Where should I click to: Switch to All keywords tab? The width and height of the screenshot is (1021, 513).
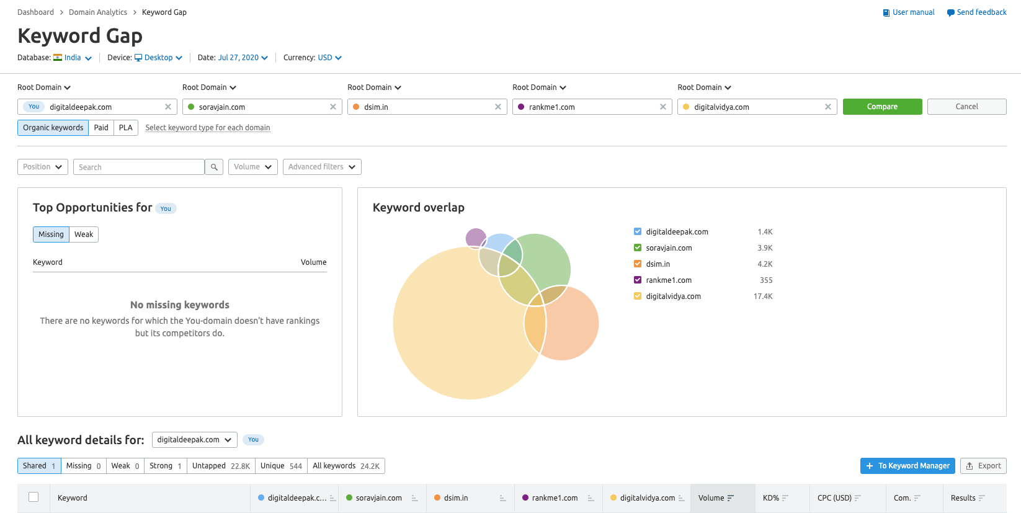[346, 466]
